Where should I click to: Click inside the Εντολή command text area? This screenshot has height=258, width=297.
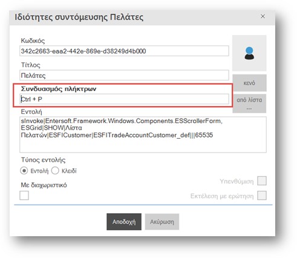(143, 134)
